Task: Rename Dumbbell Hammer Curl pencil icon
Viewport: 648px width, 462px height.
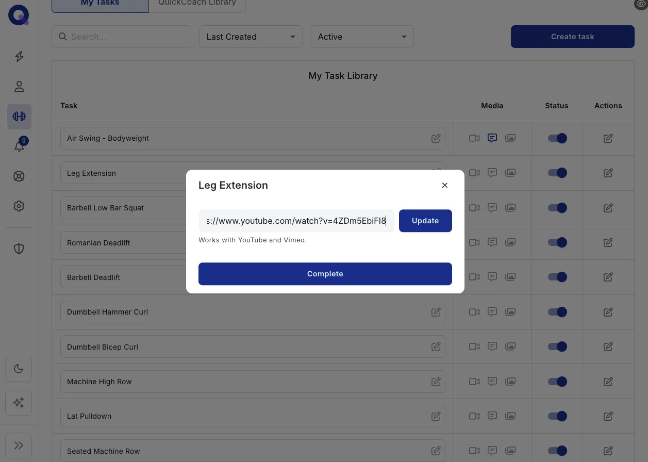Action: pos(436,312)
